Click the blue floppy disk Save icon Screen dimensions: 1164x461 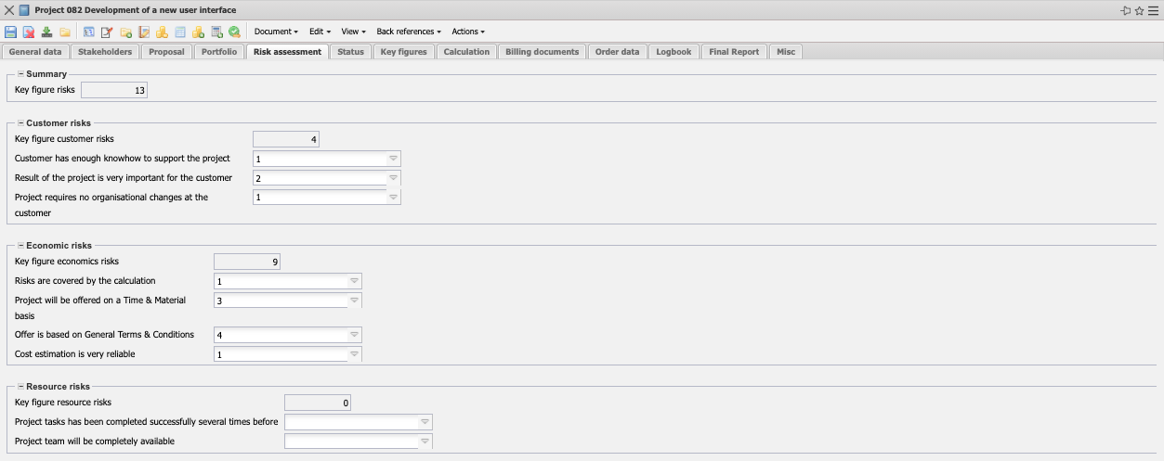pos(11,32)
